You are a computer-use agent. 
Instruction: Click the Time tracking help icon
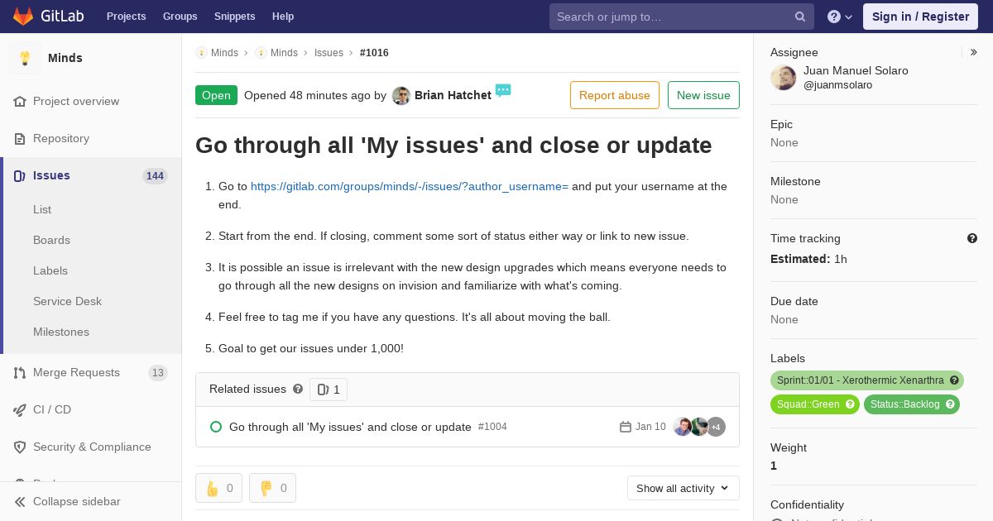[972, 238]
